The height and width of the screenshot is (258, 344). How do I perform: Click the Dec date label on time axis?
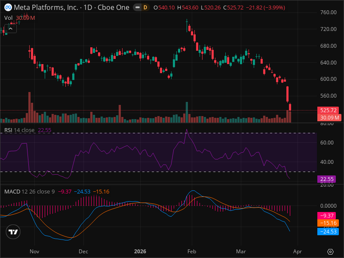pos(83,252)
